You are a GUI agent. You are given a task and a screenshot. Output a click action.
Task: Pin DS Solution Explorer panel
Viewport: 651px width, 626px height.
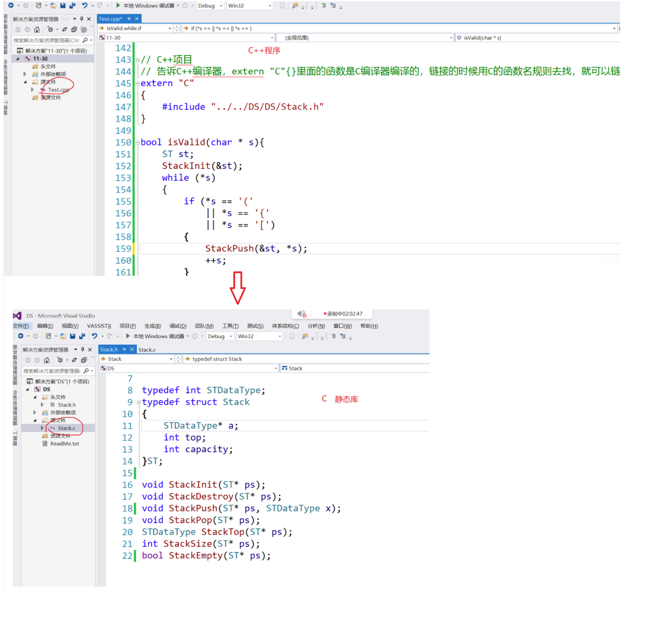(83, 350)
